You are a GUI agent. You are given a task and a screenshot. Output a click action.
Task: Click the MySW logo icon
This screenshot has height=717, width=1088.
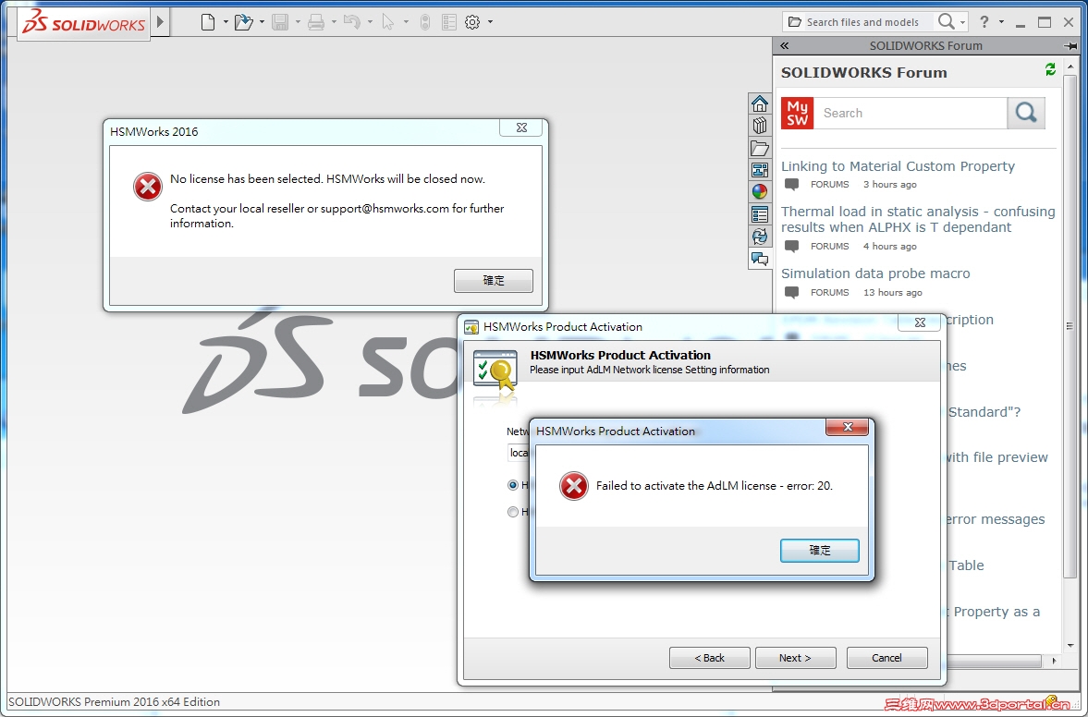tap(797, 113)
